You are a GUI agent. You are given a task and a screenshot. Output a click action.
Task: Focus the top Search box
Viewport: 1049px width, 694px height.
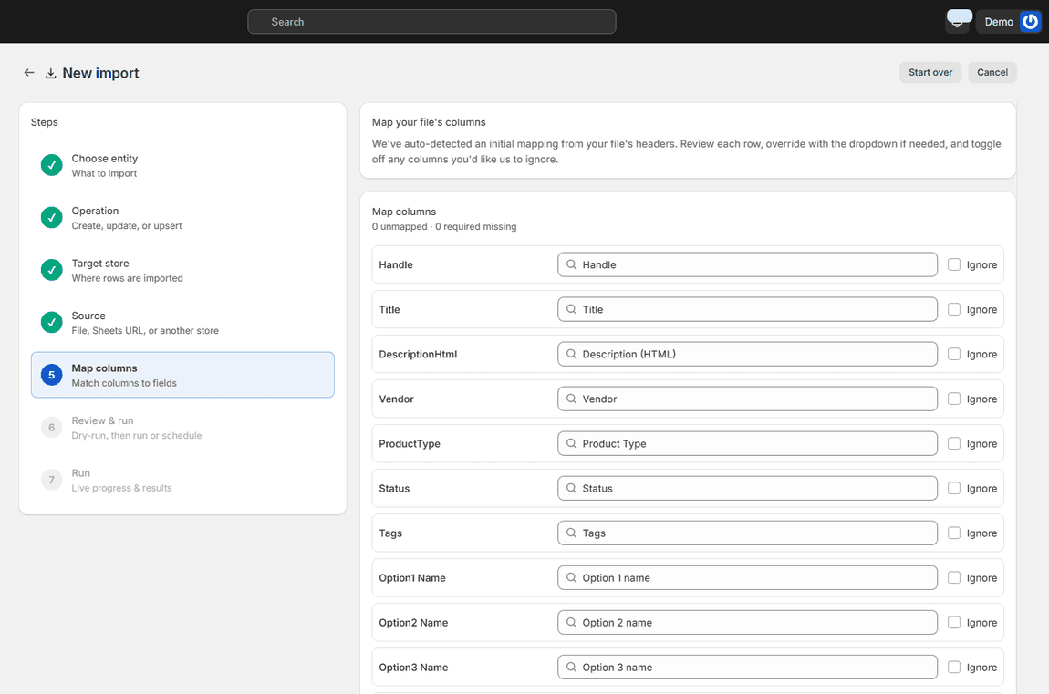[431, 21]
